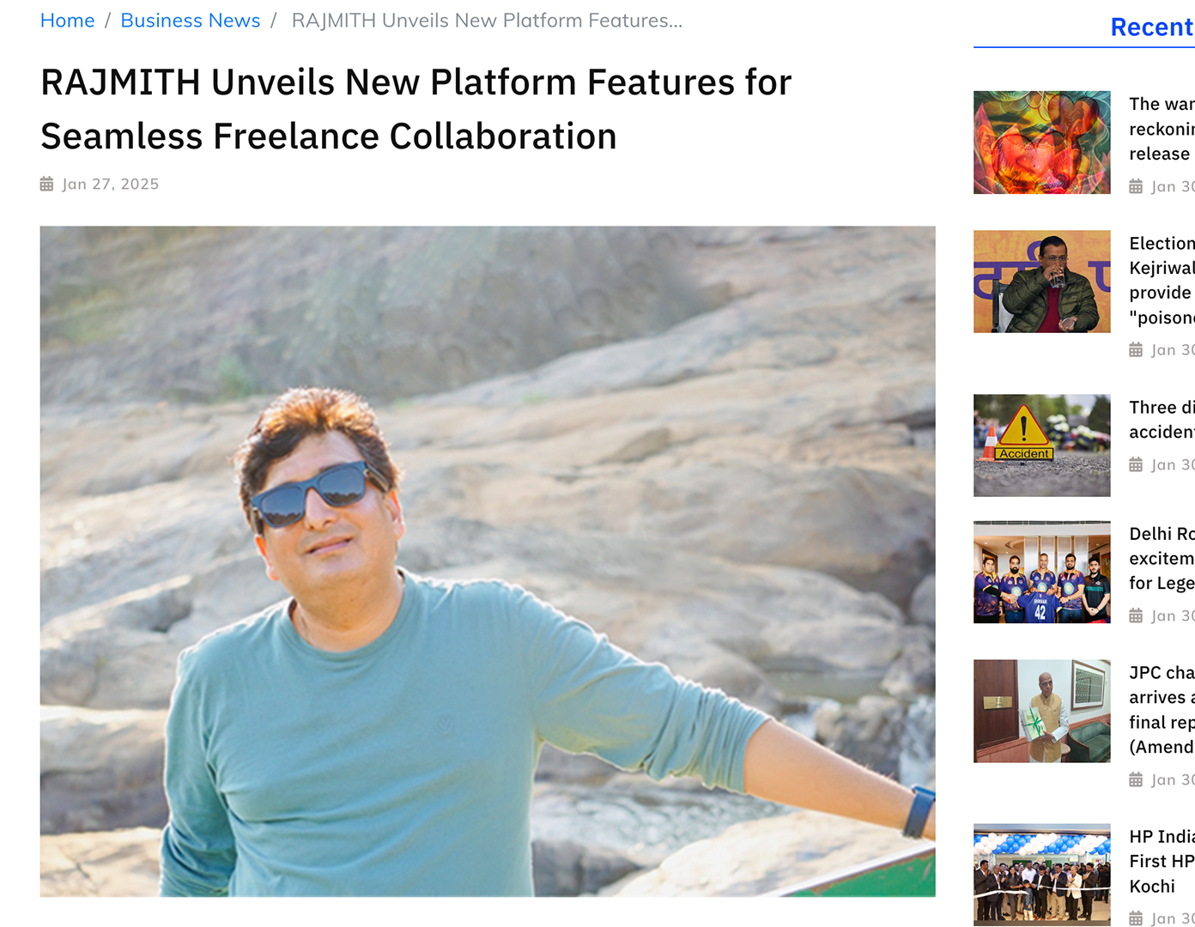Open the Election Kejriwal sidebar headline
1195x927 pixels.
[x=1162, y=281]
